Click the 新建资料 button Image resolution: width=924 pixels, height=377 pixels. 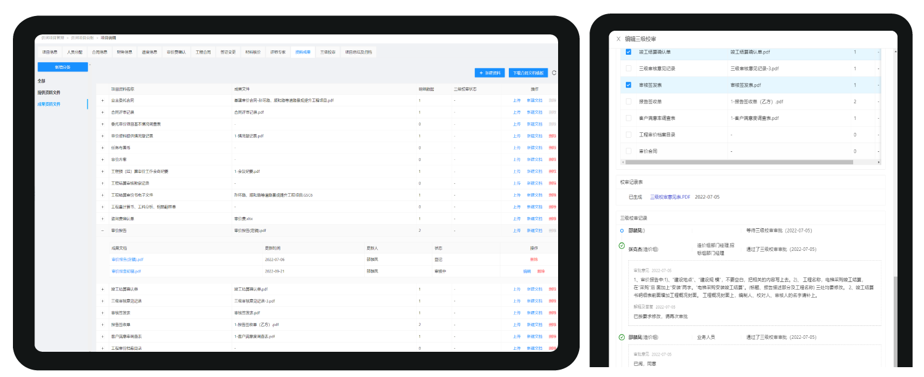(491, 73)
